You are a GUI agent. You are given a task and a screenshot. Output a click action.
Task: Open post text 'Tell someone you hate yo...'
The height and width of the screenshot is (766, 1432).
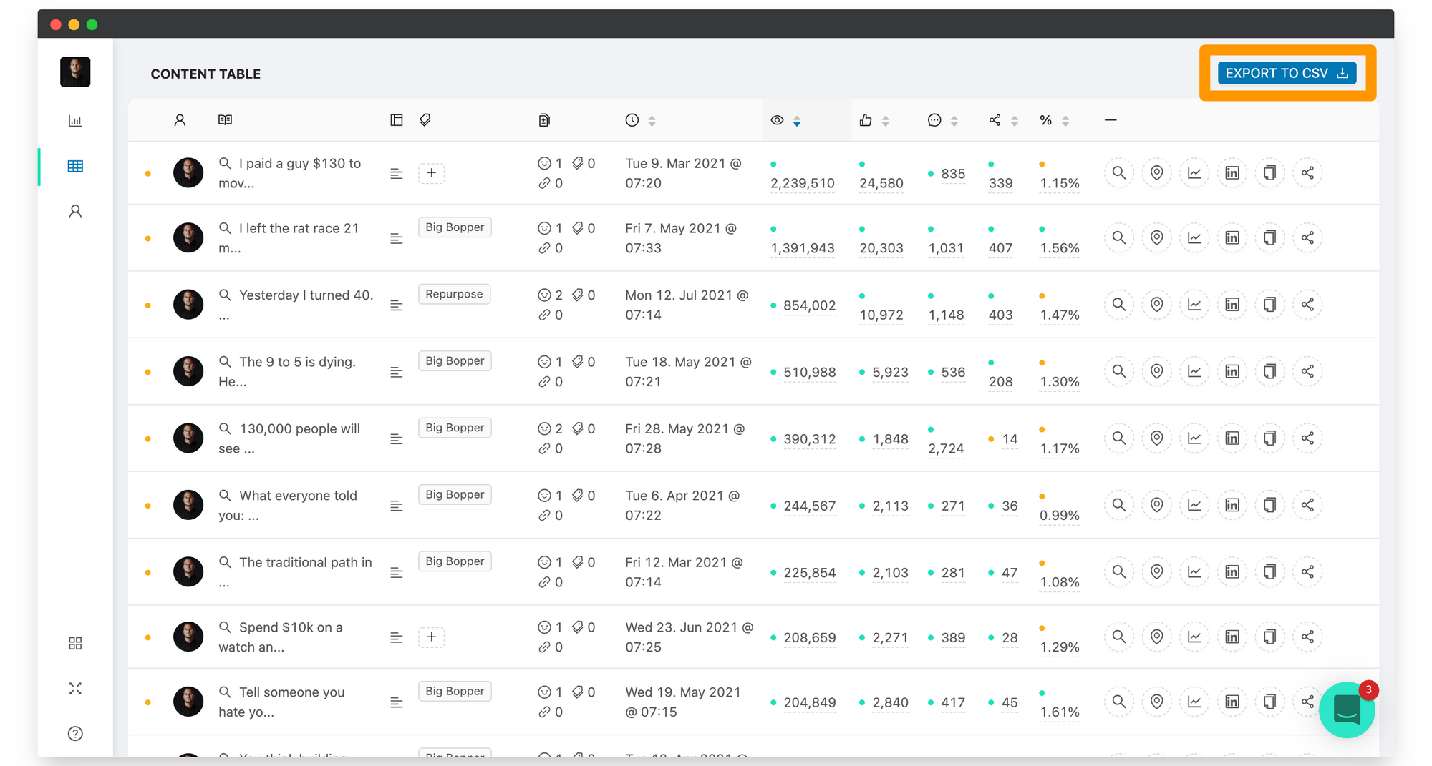click(282, 702)
